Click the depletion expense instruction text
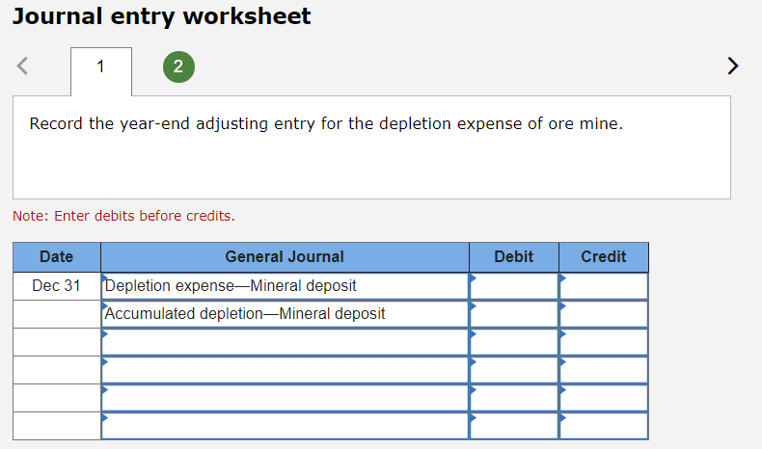This screenshot has height=449, width=762. click(326, 123)
